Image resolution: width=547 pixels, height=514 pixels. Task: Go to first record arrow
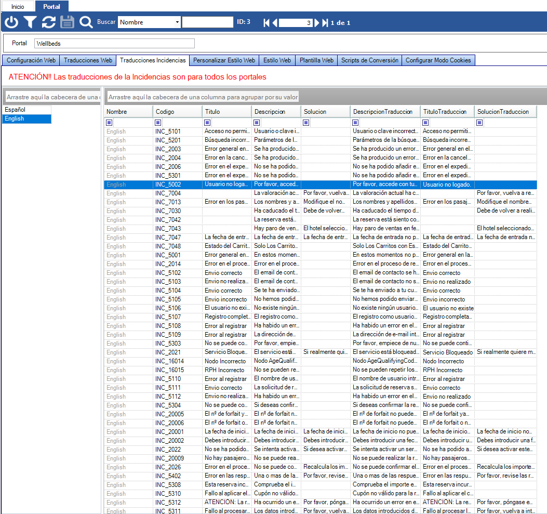[x=266, y=23]
